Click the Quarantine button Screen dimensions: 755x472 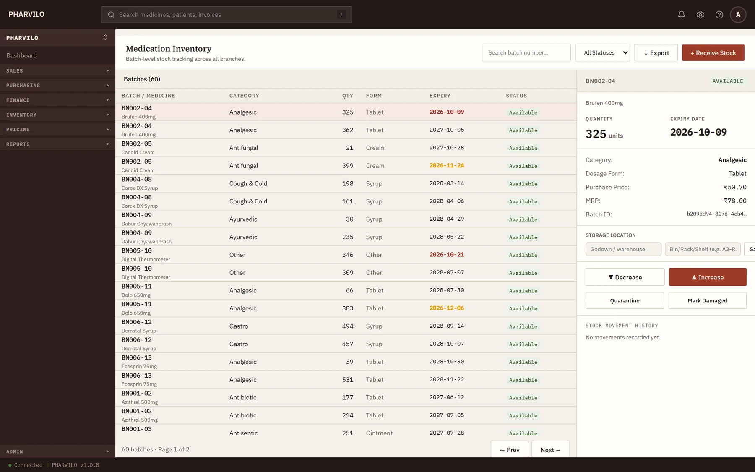coord(625,300)
